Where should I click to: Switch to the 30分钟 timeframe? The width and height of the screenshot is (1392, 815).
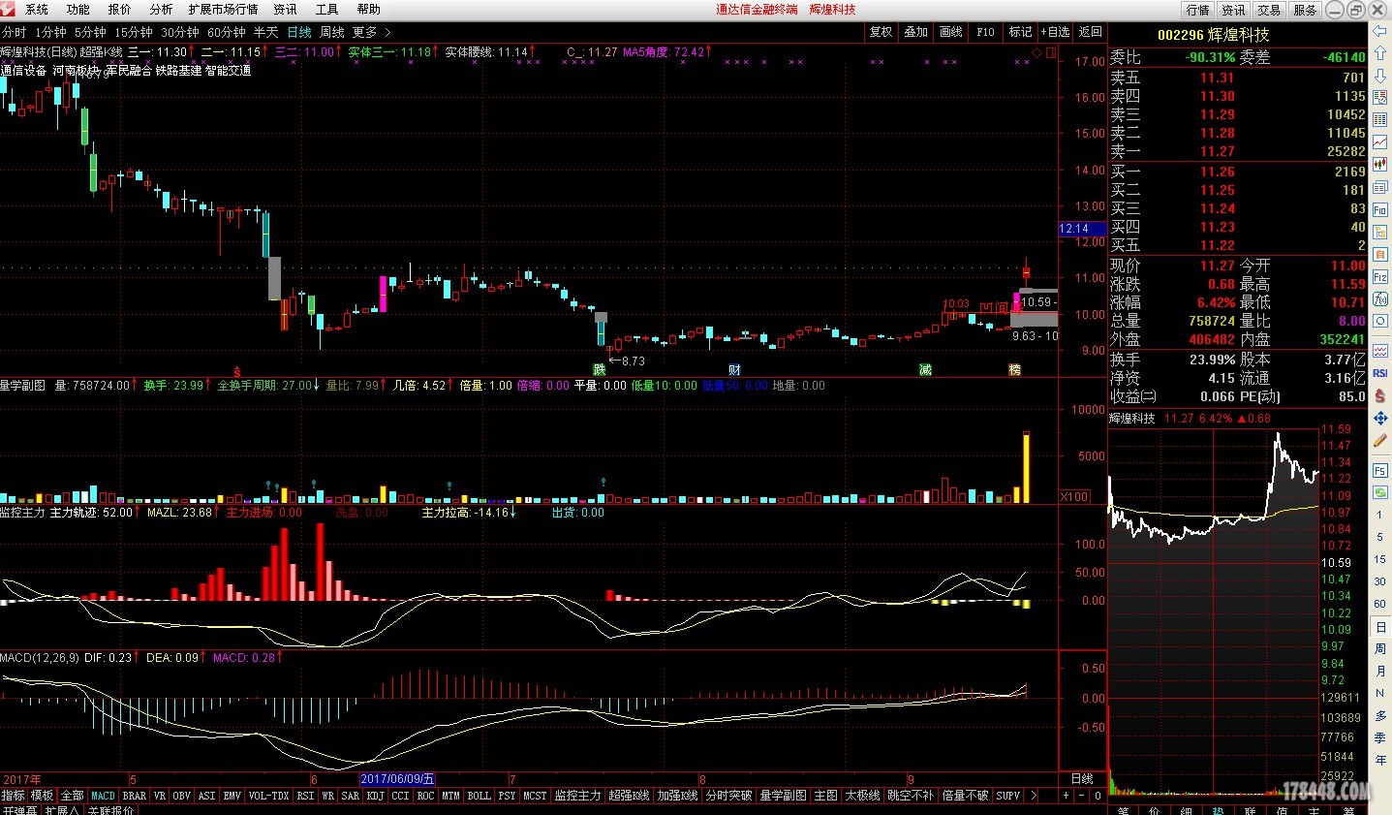(180, 32)
